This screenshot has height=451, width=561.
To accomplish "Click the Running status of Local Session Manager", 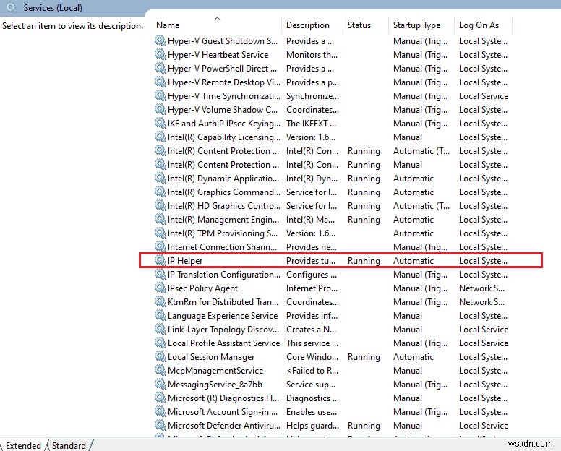I will [364, 357].
